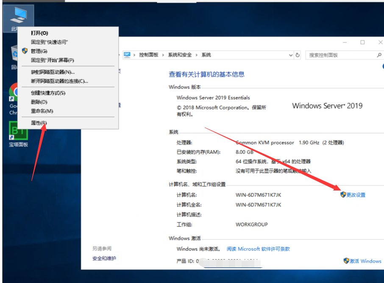Go to 控制面板 breadcrumb

(149, 55)
